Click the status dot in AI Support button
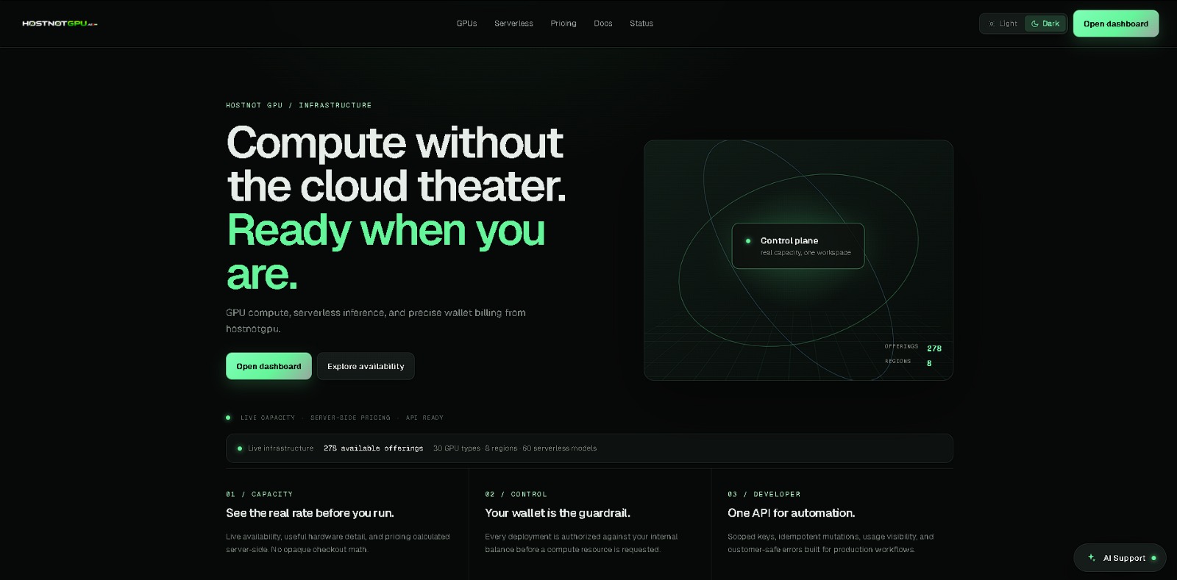 pyautogui.click(x=1153, y=558)
